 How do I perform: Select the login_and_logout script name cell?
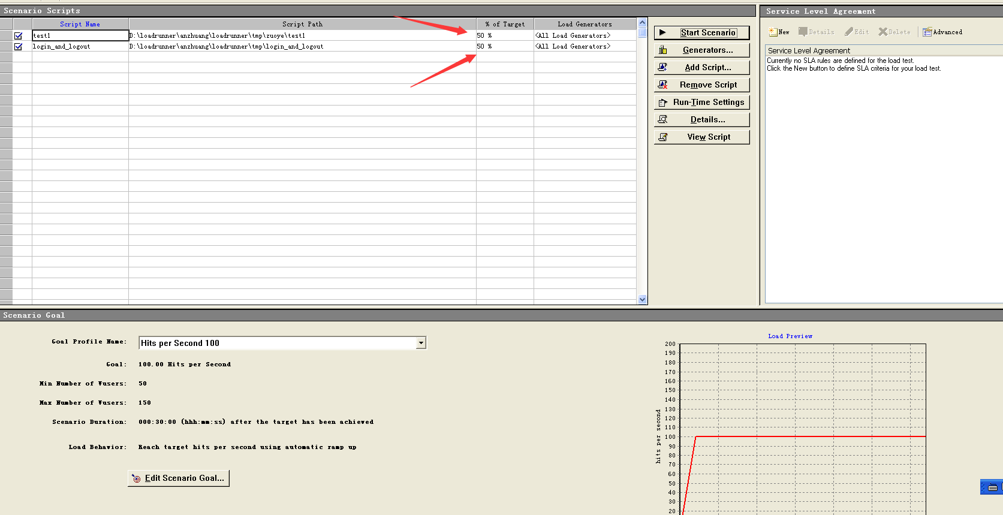click(80, 46)
